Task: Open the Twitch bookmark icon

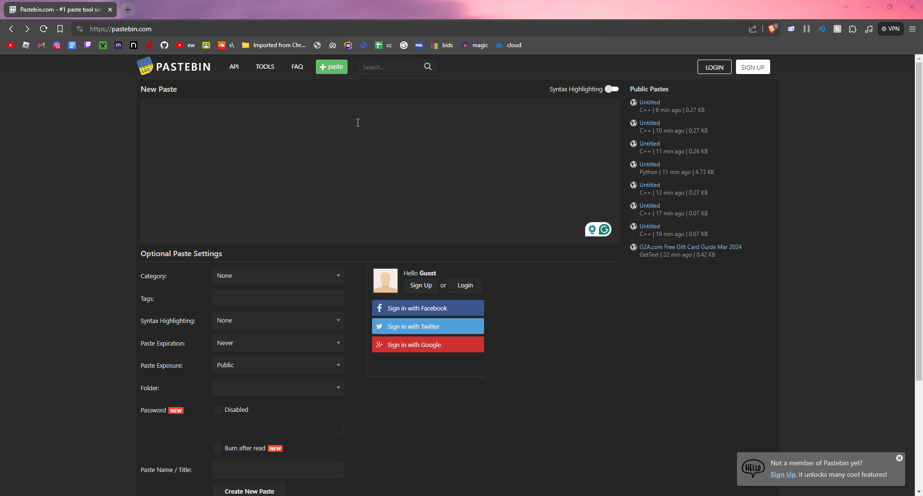Action: pos(87,45)
